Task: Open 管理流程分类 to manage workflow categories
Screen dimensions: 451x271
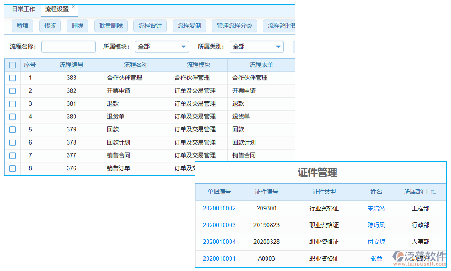Action: click(x=235, y=26)
